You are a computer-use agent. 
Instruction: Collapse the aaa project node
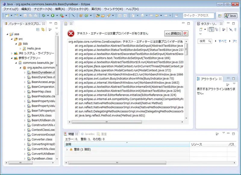[7, 34]
